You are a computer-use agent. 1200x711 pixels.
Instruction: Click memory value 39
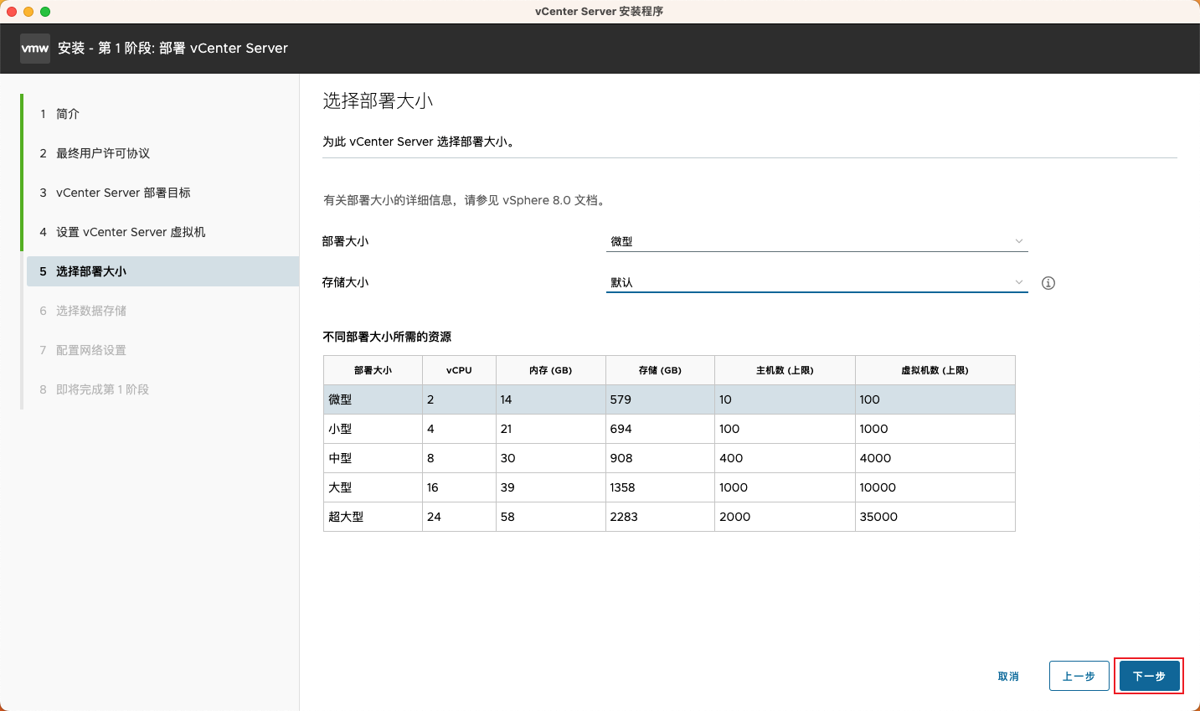[507, 487]
